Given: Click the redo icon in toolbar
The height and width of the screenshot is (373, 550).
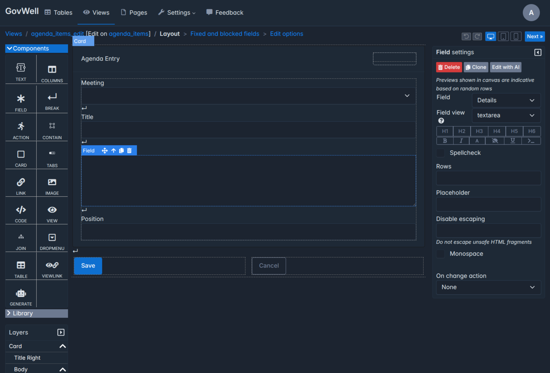Looking at the screenshot, I should click(477, 36).
